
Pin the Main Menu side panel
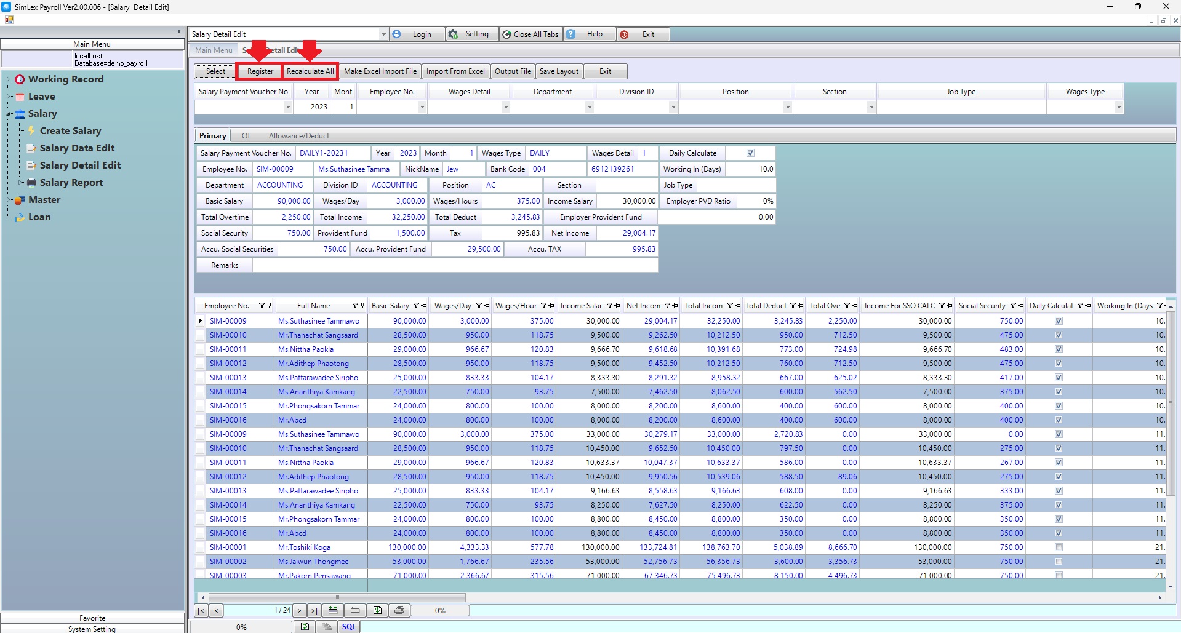click(178, 32)
